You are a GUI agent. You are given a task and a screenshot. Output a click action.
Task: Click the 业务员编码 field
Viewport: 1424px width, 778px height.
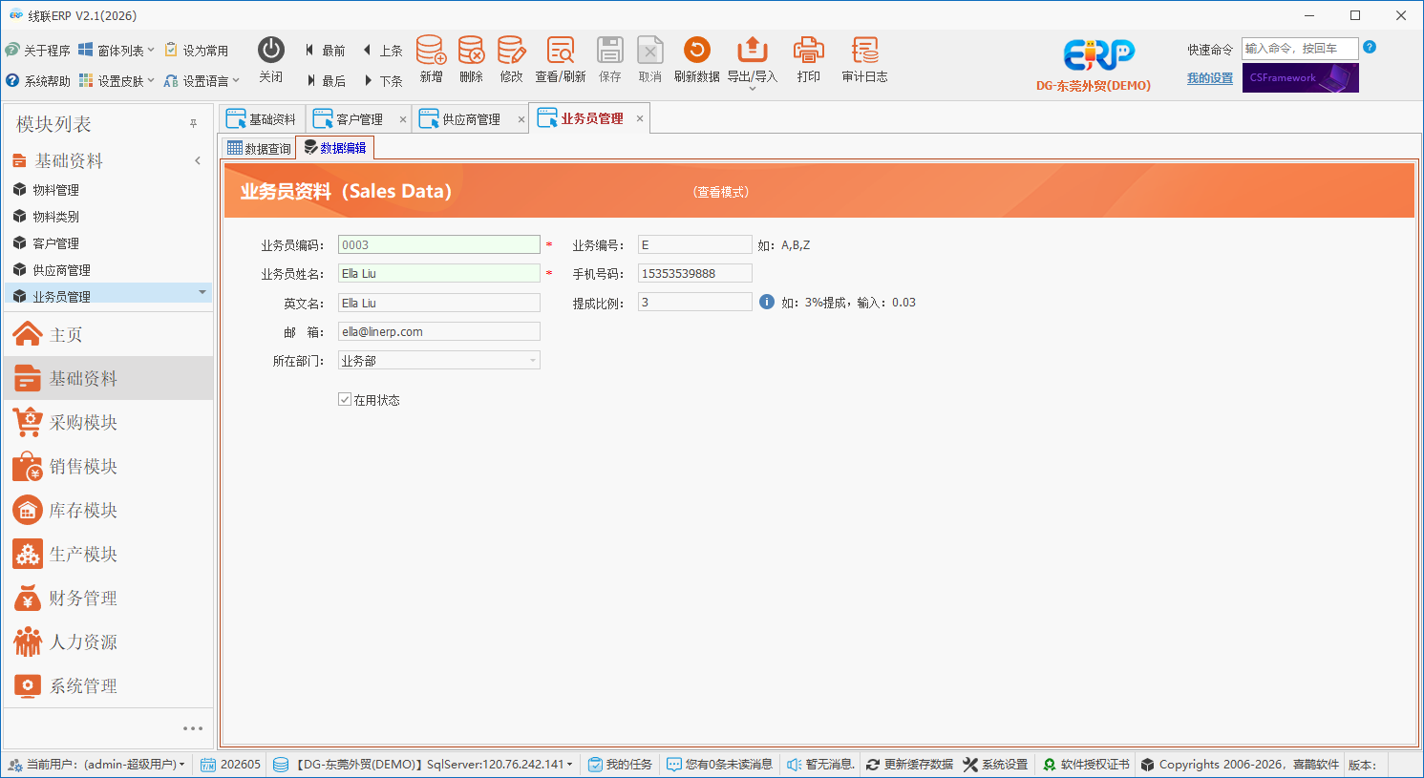coord(439,244)
